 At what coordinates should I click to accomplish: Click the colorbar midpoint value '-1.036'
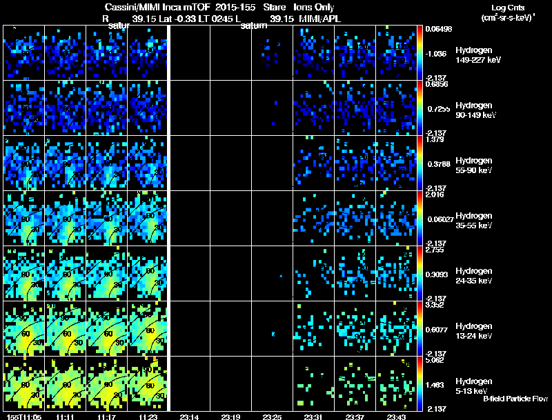[436, 54]
